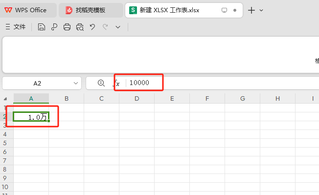Screen dimensions: 319x195
Task: Click the zoom magnifier icon in formula bar
Action: (x=101, y=83)
